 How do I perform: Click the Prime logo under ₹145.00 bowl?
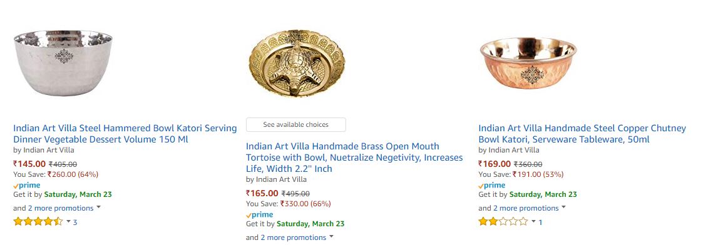tap(27, 185)
